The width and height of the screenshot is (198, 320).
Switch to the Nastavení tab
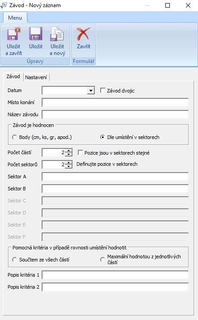(36, 77)
